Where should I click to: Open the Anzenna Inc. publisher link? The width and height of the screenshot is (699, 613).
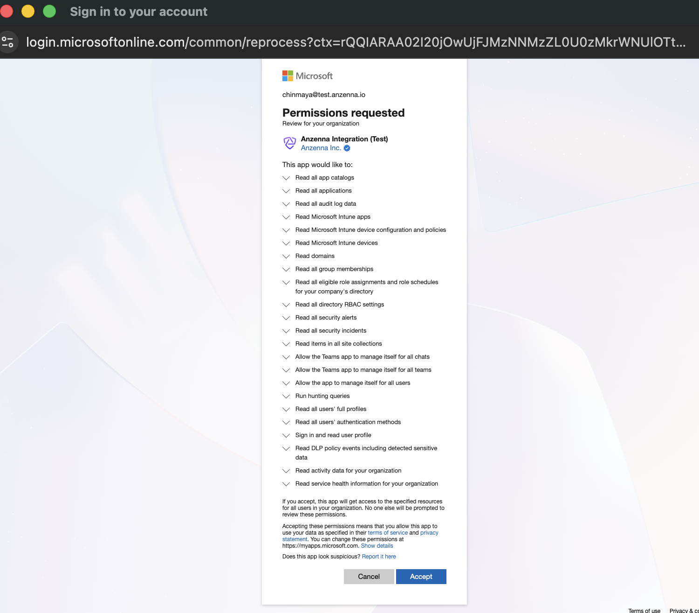pos(321,148)
